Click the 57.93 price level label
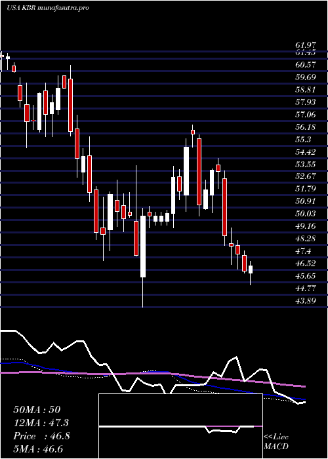The height and width of the screenshot is (459, 328). [x=306, y=102]
